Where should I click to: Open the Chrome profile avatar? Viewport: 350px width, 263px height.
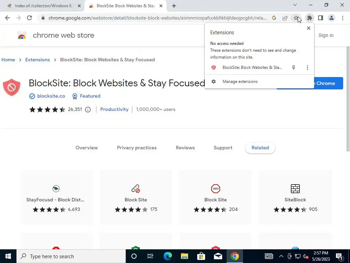tap(332, 18)
